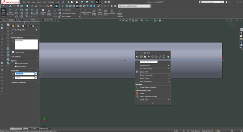Enable the Infinite length checkbox
This screenshot has height=132, width=243.
pyautogui.click(x=16, y=66)
